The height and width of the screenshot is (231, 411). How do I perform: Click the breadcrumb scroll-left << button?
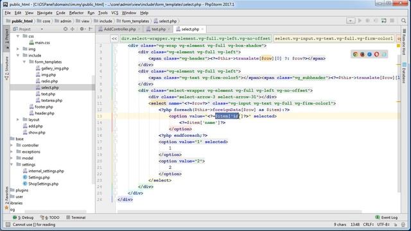(114, 38)
